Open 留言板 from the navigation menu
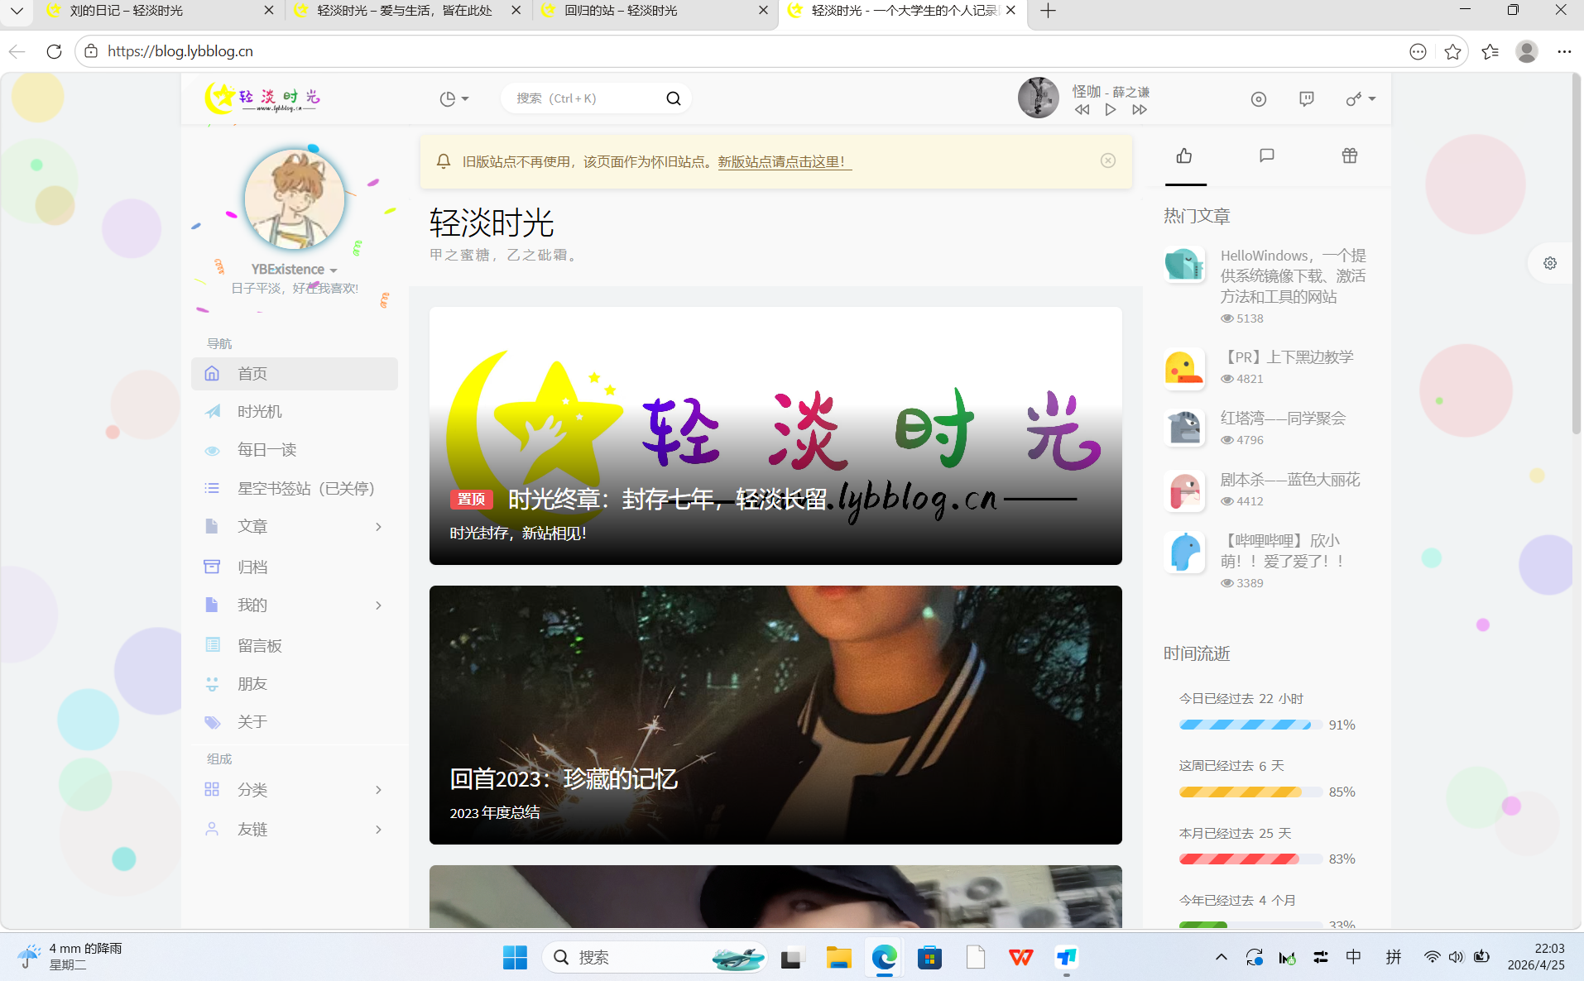Viewport: 1584px width, 981px height. coord(260,645)
